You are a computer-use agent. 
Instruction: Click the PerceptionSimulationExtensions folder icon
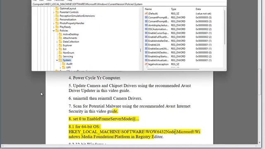tap(57, 16)
